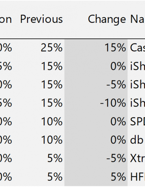Click the 0% Change cell in db row

(x=118, y=140)
